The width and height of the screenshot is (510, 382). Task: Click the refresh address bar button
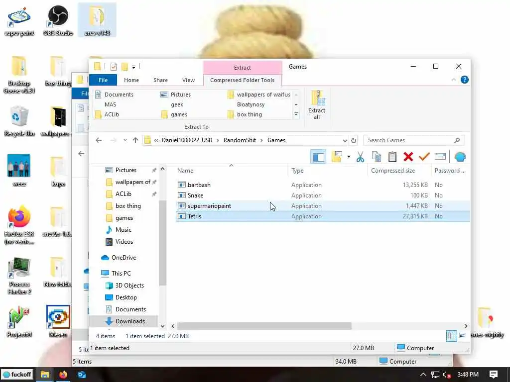click(354, 140)
